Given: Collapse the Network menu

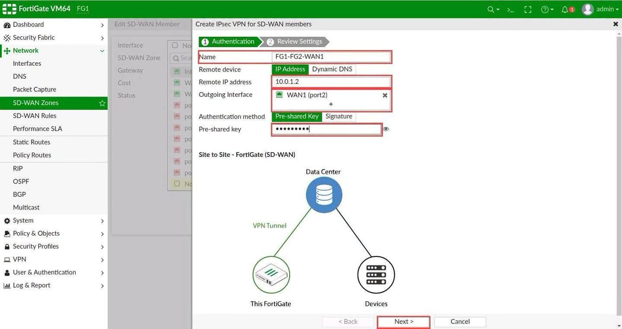Looking at the screenshot, I should (x=102, y=51).
